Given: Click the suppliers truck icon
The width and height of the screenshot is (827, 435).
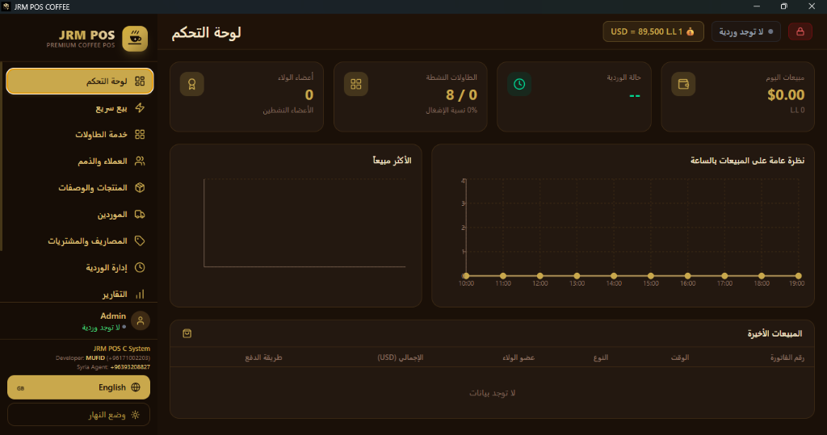Looking at the screenshot, I should pyautogui.click(x=140, y=214).
